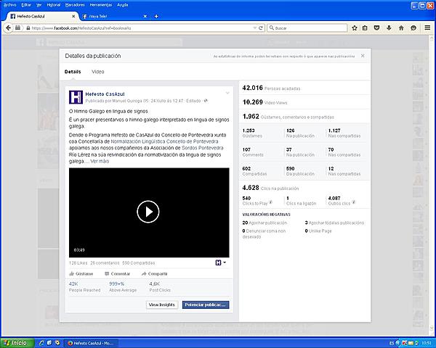Open Windows Inicio start button
Image resolution: width=436 pixels, height=348 pixels.
coord(16,343)
